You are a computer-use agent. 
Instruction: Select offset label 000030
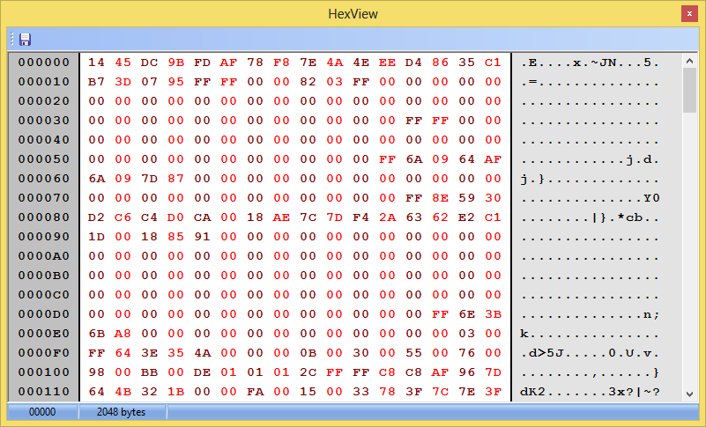[44, 120]
